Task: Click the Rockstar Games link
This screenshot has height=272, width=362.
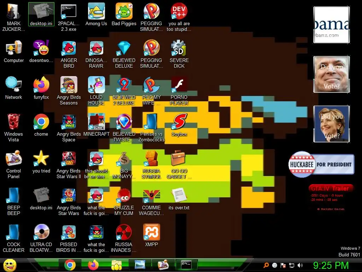Action: [331, 209]
